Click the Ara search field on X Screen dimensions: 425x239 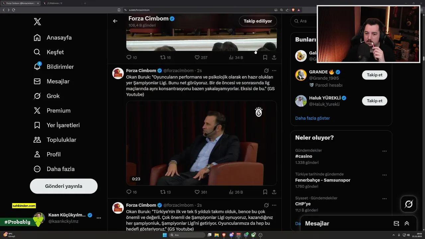click(303, 21)
